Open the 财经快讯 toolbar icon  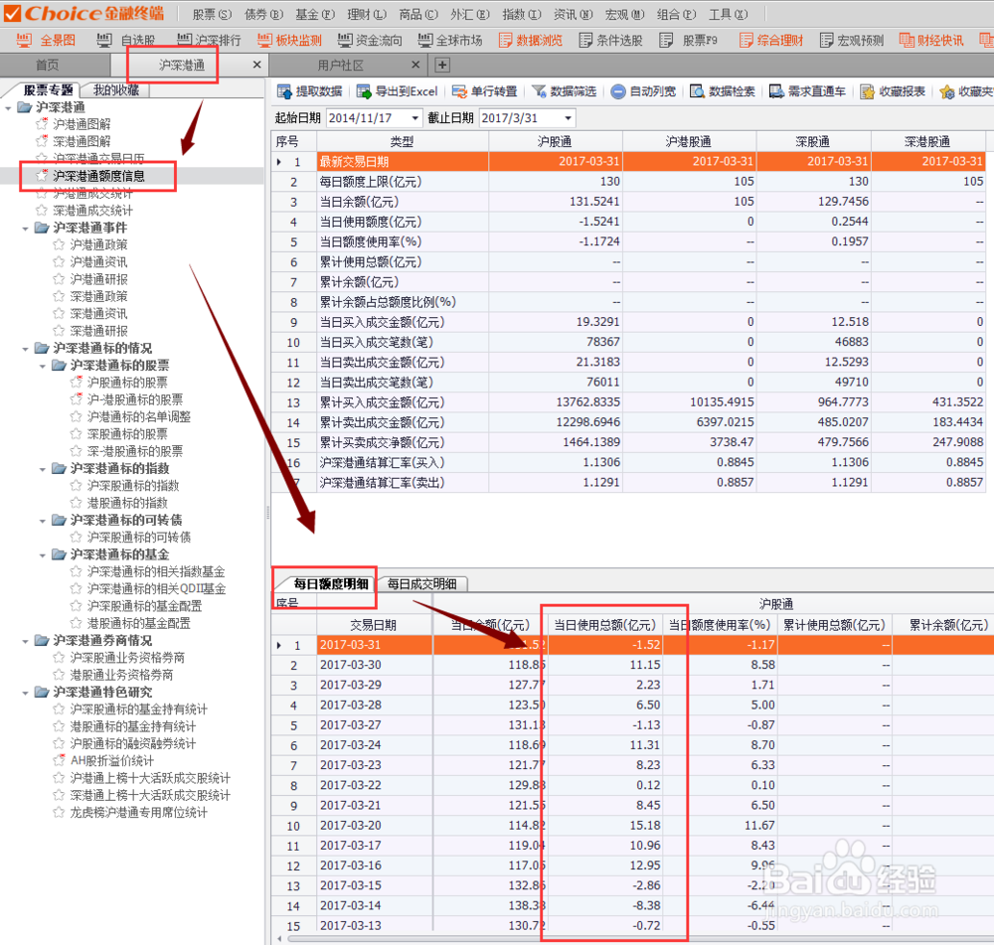(907, 41)
